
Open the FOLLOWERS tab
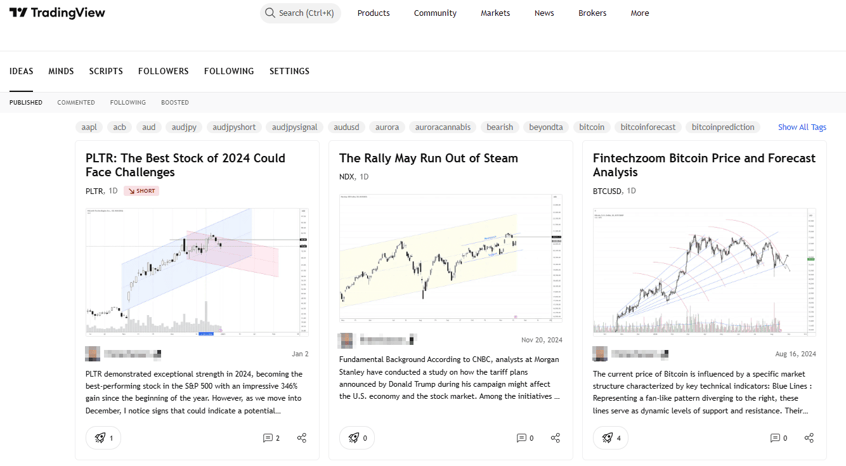coord(164,71)
